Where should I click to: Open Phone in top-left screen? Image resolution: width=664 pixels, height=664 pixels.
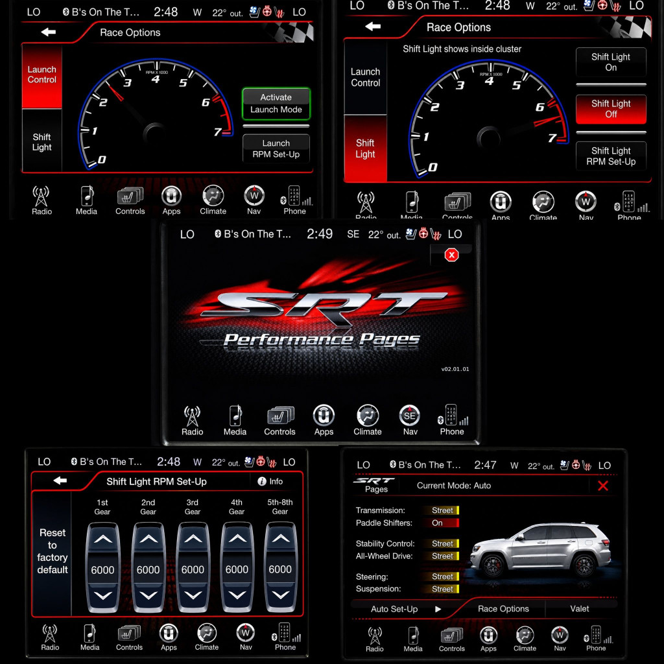pos(295,201)
